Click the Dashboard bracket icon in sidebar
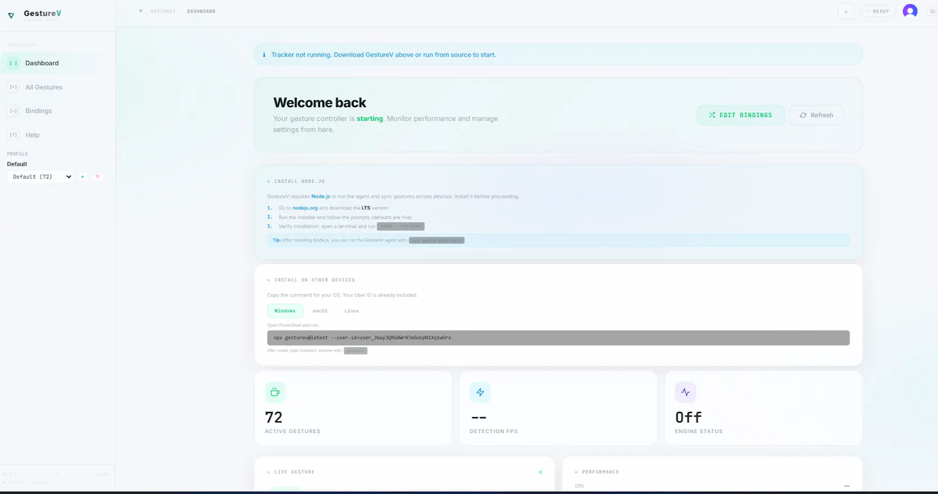This screenshot has width=938, height=494. [13, 63]
